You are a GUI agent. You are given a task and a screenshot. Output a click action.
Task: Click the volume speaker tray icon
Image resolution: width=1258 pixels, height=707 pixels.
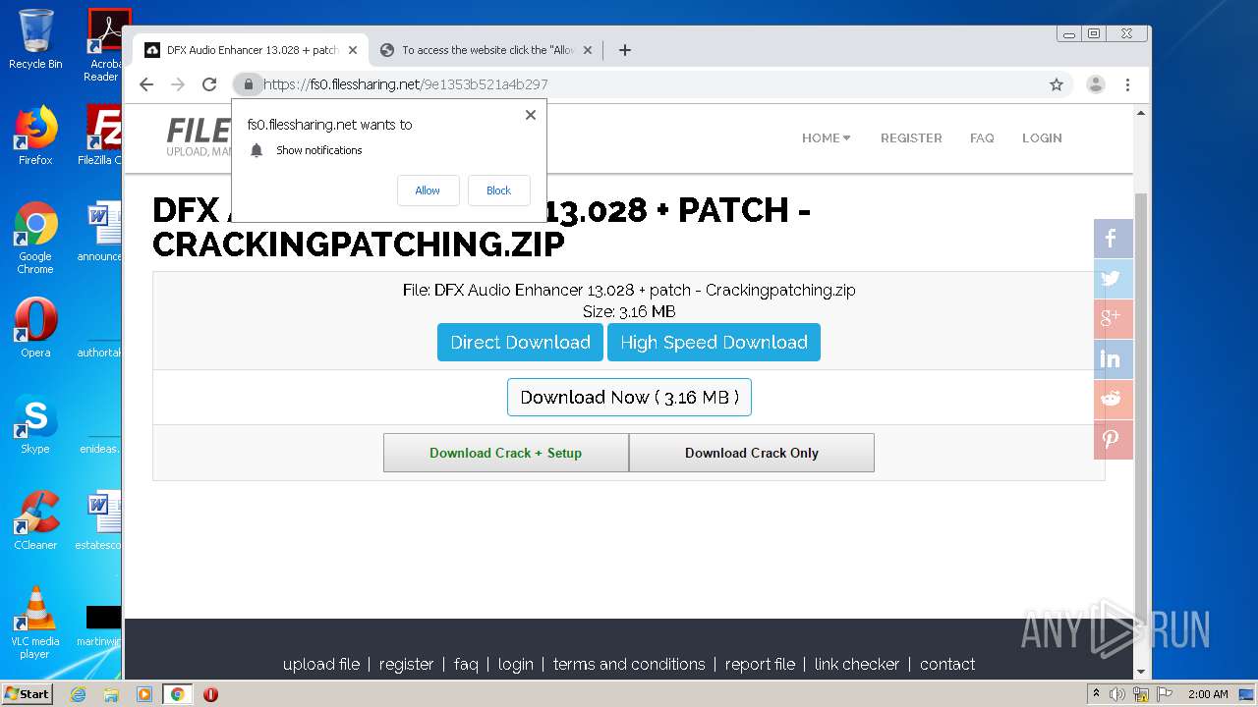pos(1117,694)
